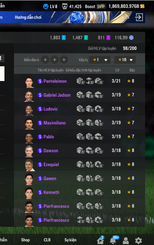Open notifications bell with 99+ badge
This screenshot has width=154, height=245.
(x=113, y=241)
